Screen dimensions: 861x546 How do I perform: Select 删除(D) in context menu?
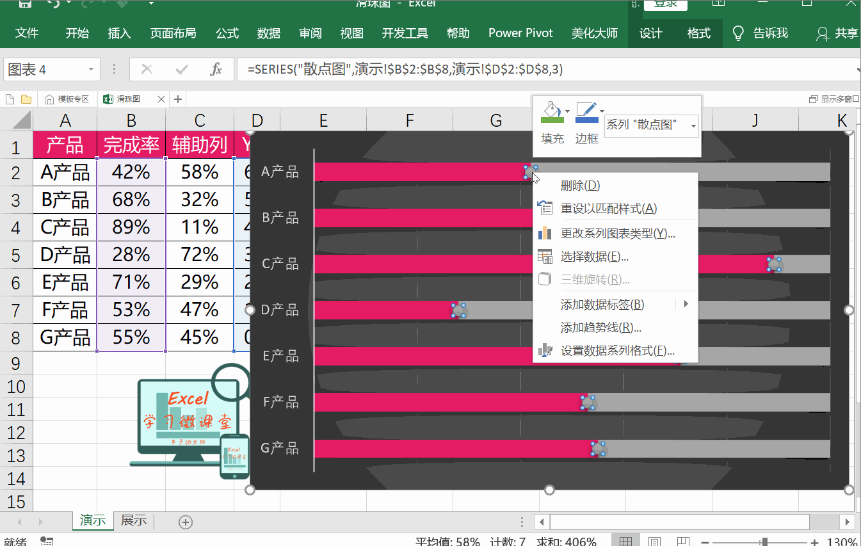point(615,186)
